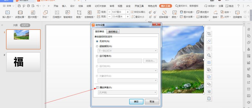Select the Run Macro (运行宏) radio button
Viewport: 252px width, 108px height.
coord(97,66)
